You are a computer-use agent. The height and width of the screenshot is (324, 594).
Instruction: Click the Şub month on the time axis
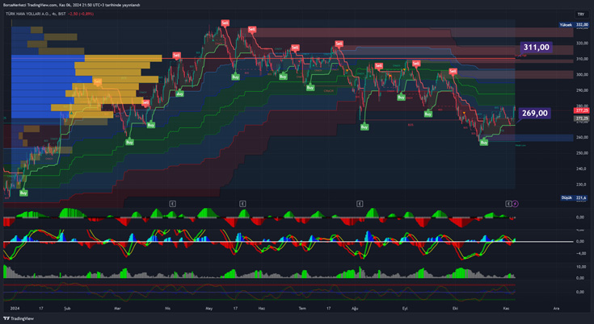point(67,308)
